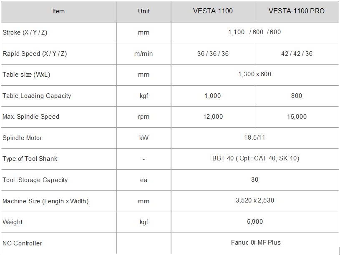The image size is (340, 255).
Task: Click the m/min unit cell
Action: point(144,54)
